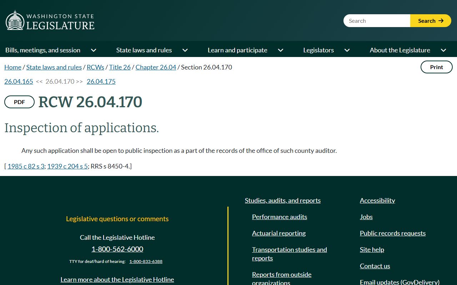Expand Bills, meetings, and session chevron
Viewport: 457px width, 285px height.
coord(94,50)
